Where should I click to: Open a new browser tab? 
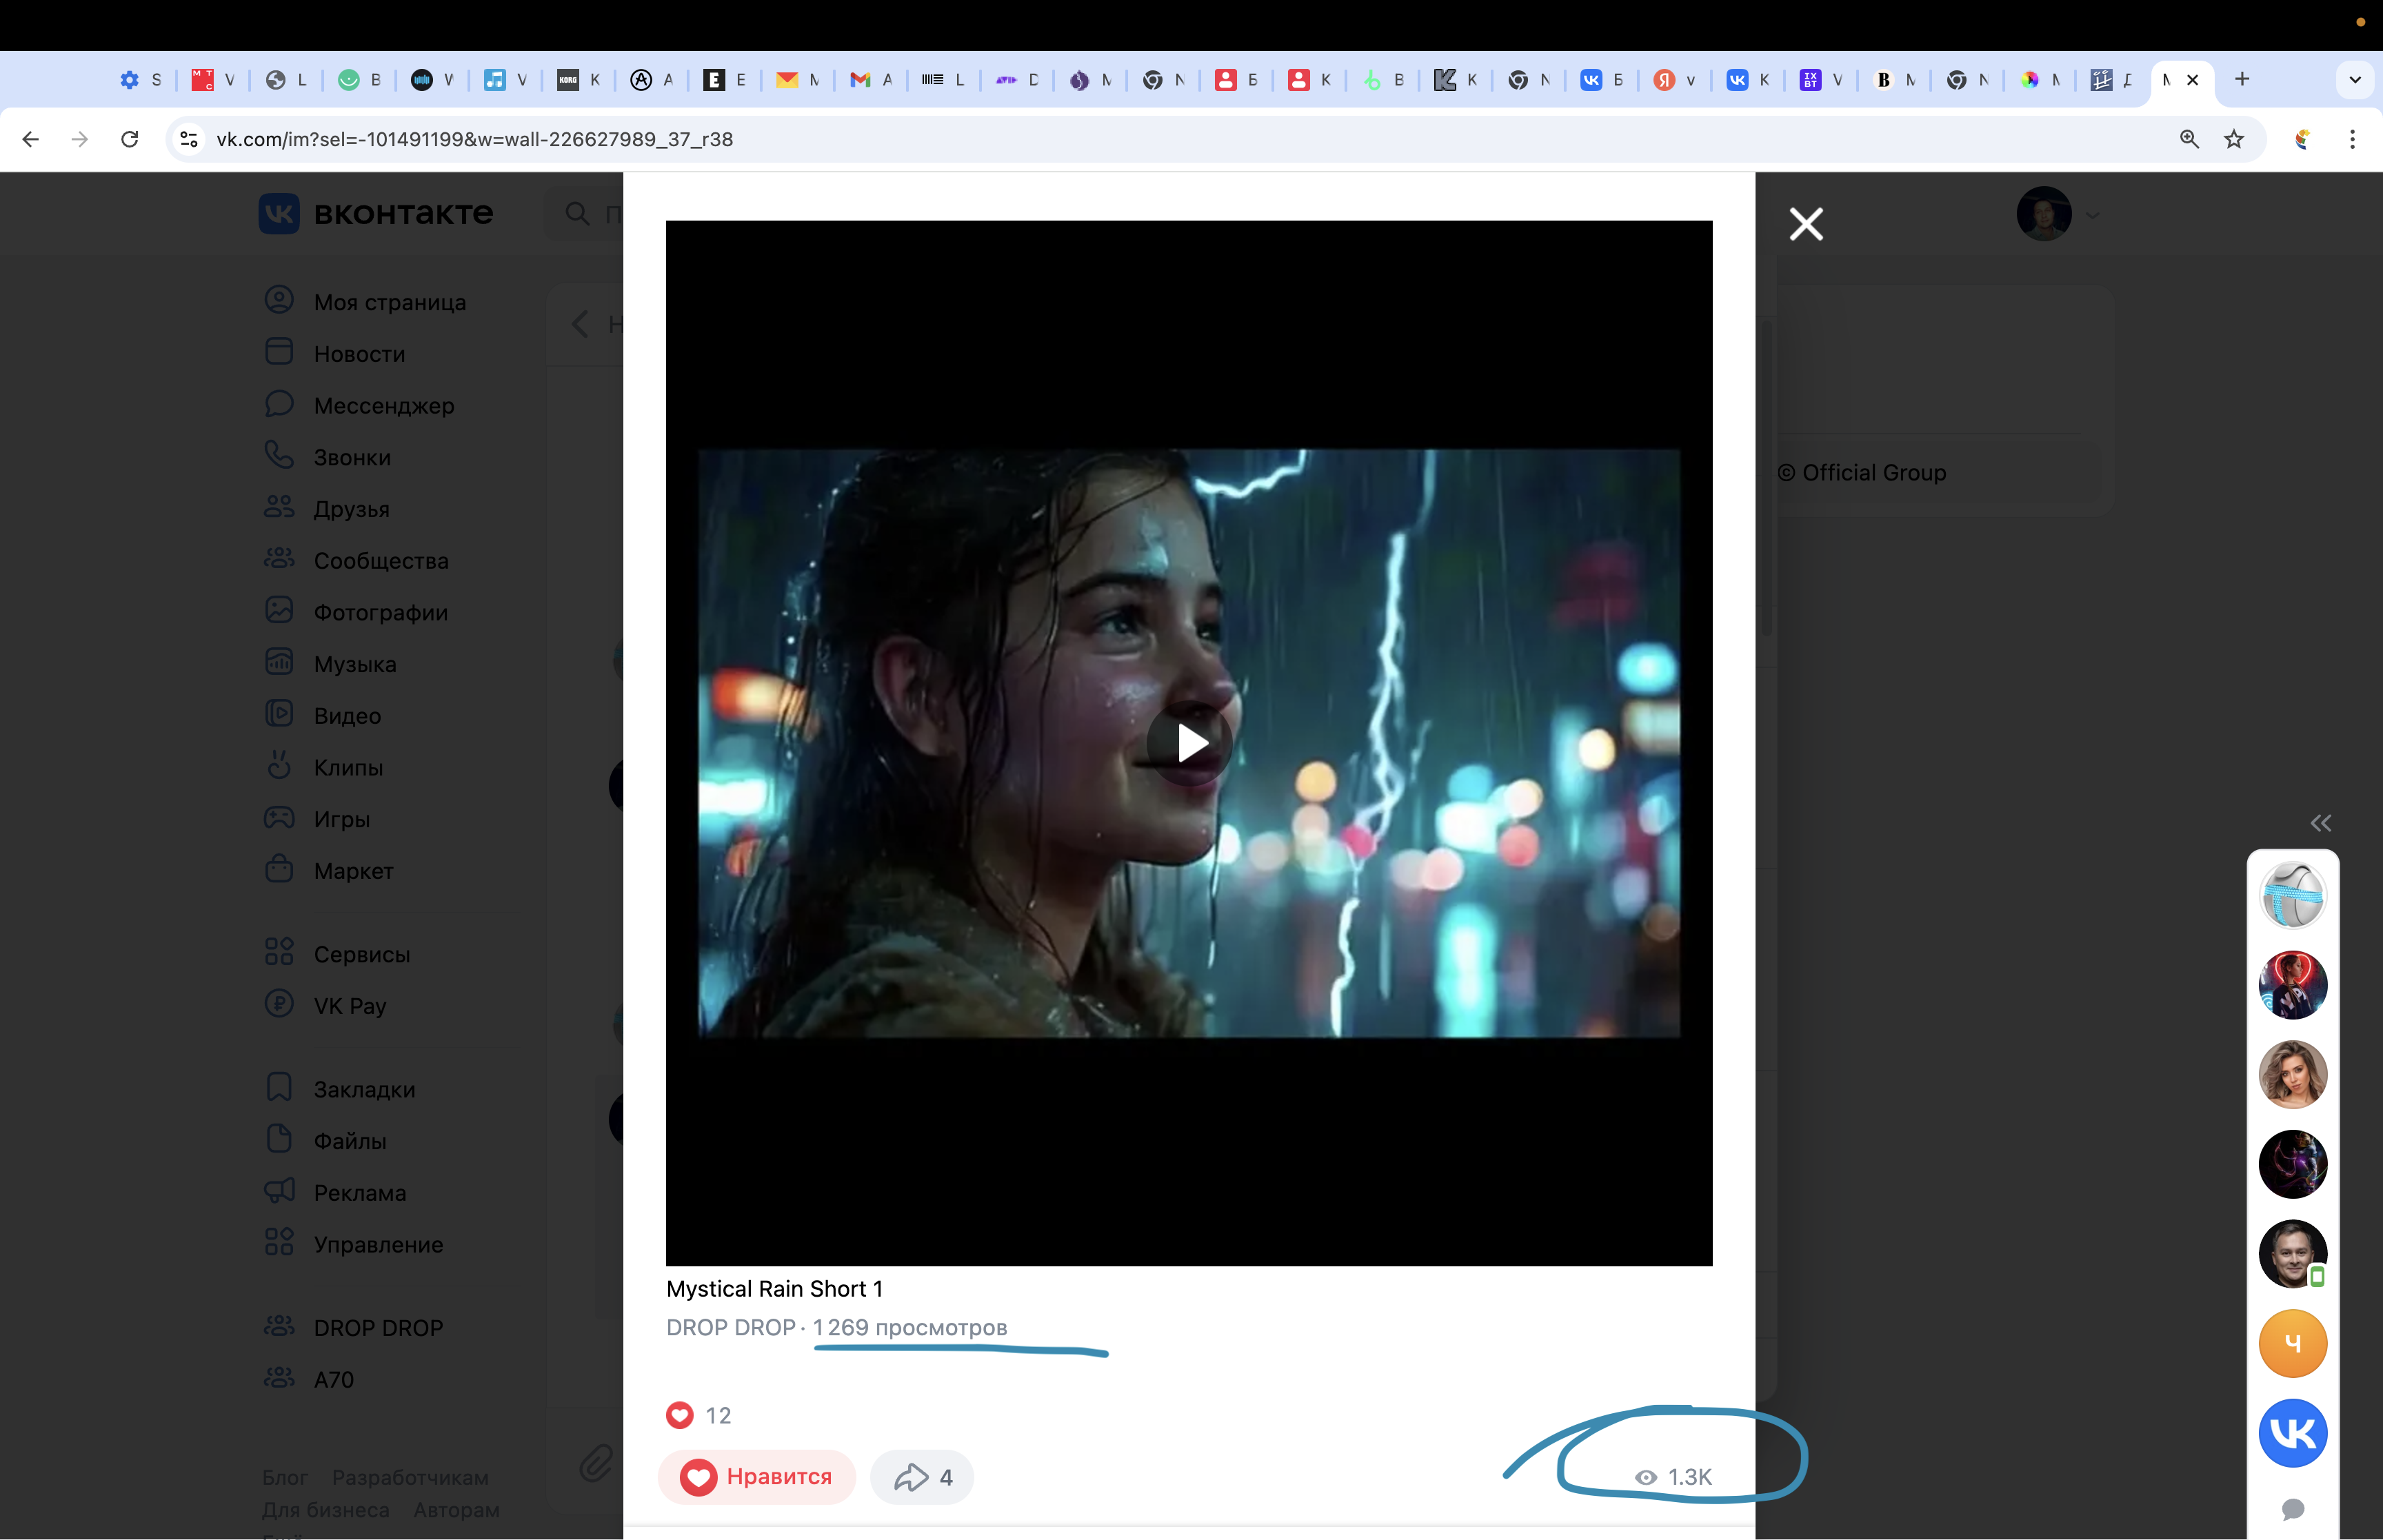point(2242,79)
